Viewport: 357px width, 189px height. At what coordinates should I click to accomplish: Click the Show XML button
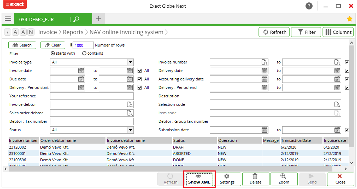click(x=200, y=179)
